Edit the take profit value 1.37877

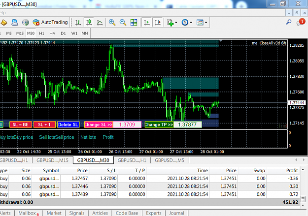coord(187,124)
